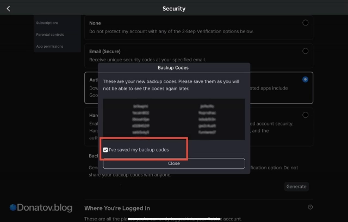
Task: Pick the Hardware key radio option
Action: click(305, 115)
